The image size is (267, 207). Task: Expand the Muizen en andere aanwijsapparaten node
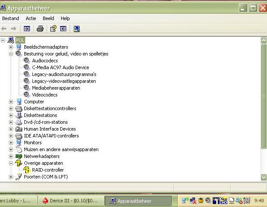coord(11,149)
